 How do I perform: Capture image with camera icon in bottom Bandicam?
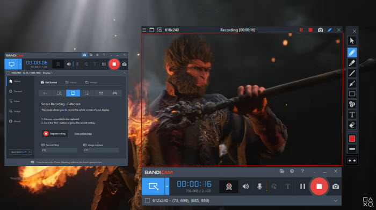click(x=336, y=186)
